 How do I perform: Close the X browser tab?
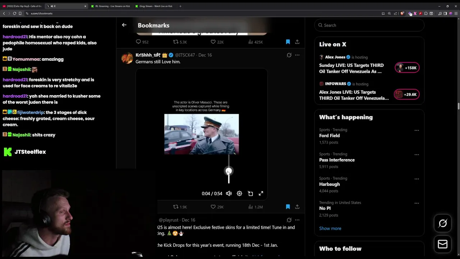point(85,6)
